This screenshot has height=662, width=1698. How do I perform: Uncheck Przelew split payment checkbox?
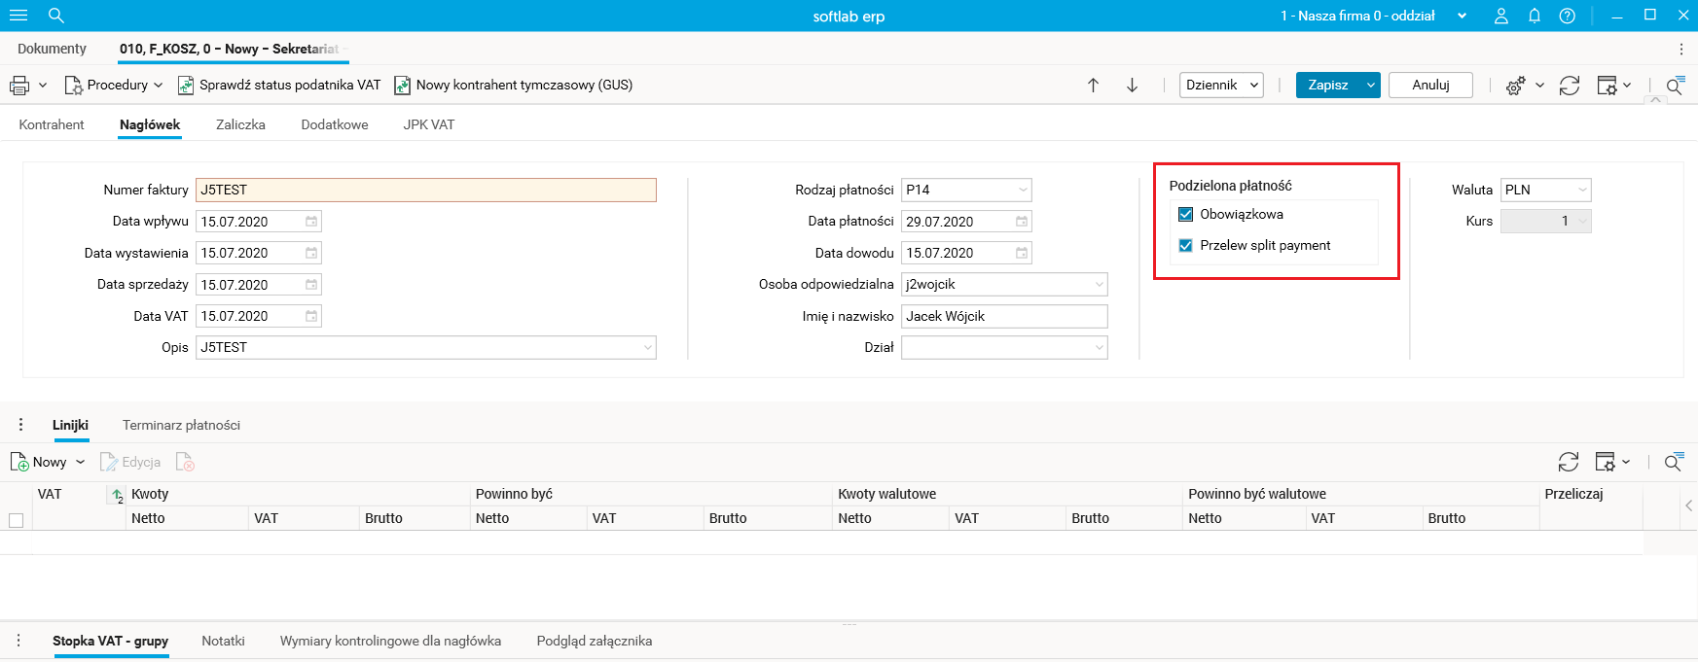coord(1185,245)
